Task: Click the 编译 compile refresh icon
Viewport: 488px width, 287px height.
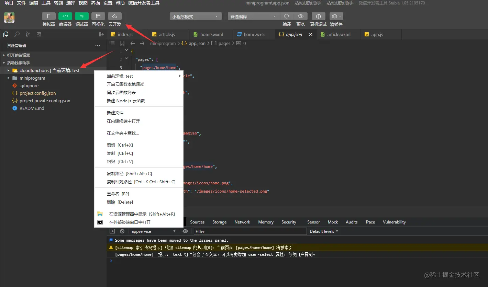Action: point(287,16)
